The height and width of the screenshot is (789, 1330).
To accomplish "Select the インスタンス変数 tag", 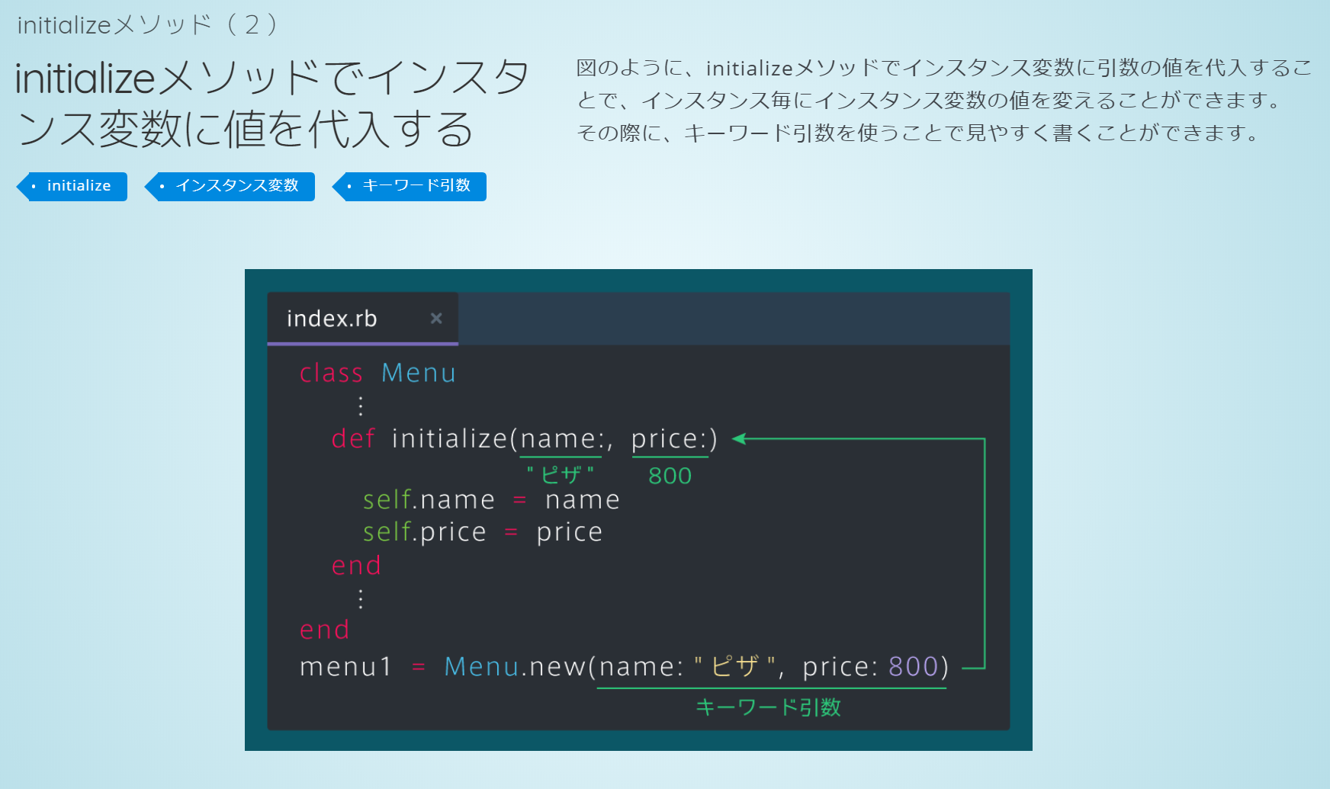I will pyautogui.click(x=236, y=186).
